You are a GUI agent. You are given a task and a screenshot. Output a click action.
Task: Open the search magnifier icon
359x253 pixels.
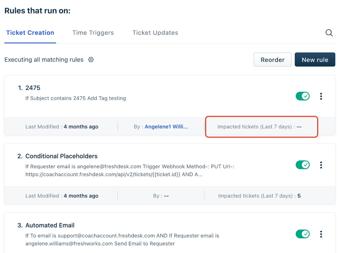[329, 33]
